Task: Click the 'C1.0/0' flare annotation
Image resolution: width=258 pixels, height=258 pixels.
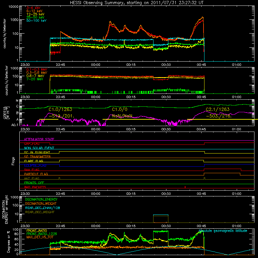Action: pyautogui.click(x=120, y=109)
